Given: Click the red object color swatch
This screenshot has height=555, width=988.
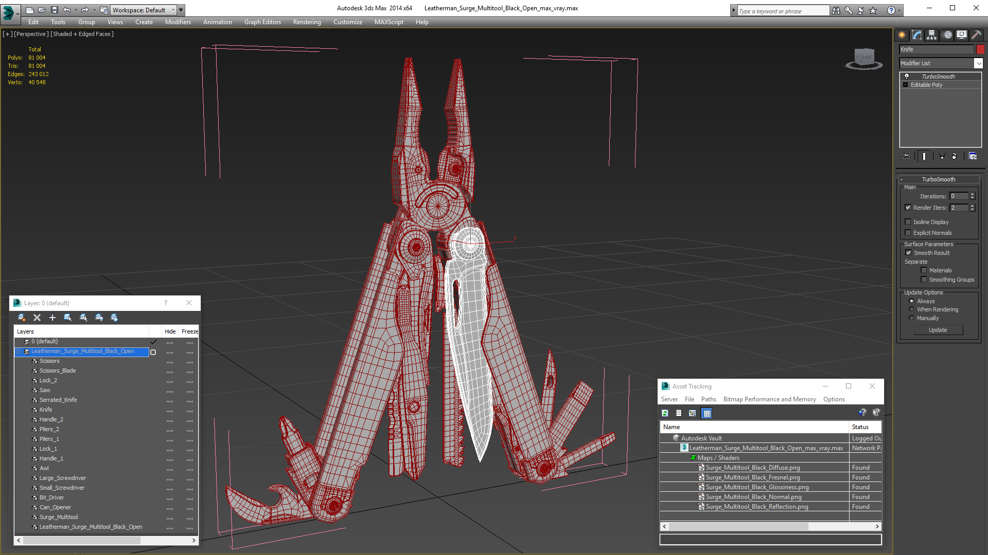Looking at the screenshot, I should pos(980,49).
